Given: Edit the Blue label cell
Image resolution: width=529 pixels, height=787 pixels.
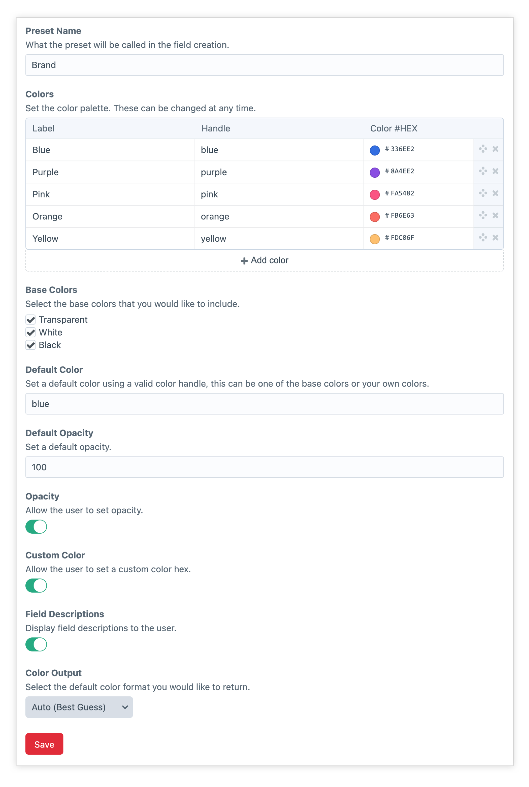Looking at the screenshot, I should point(110,150).
